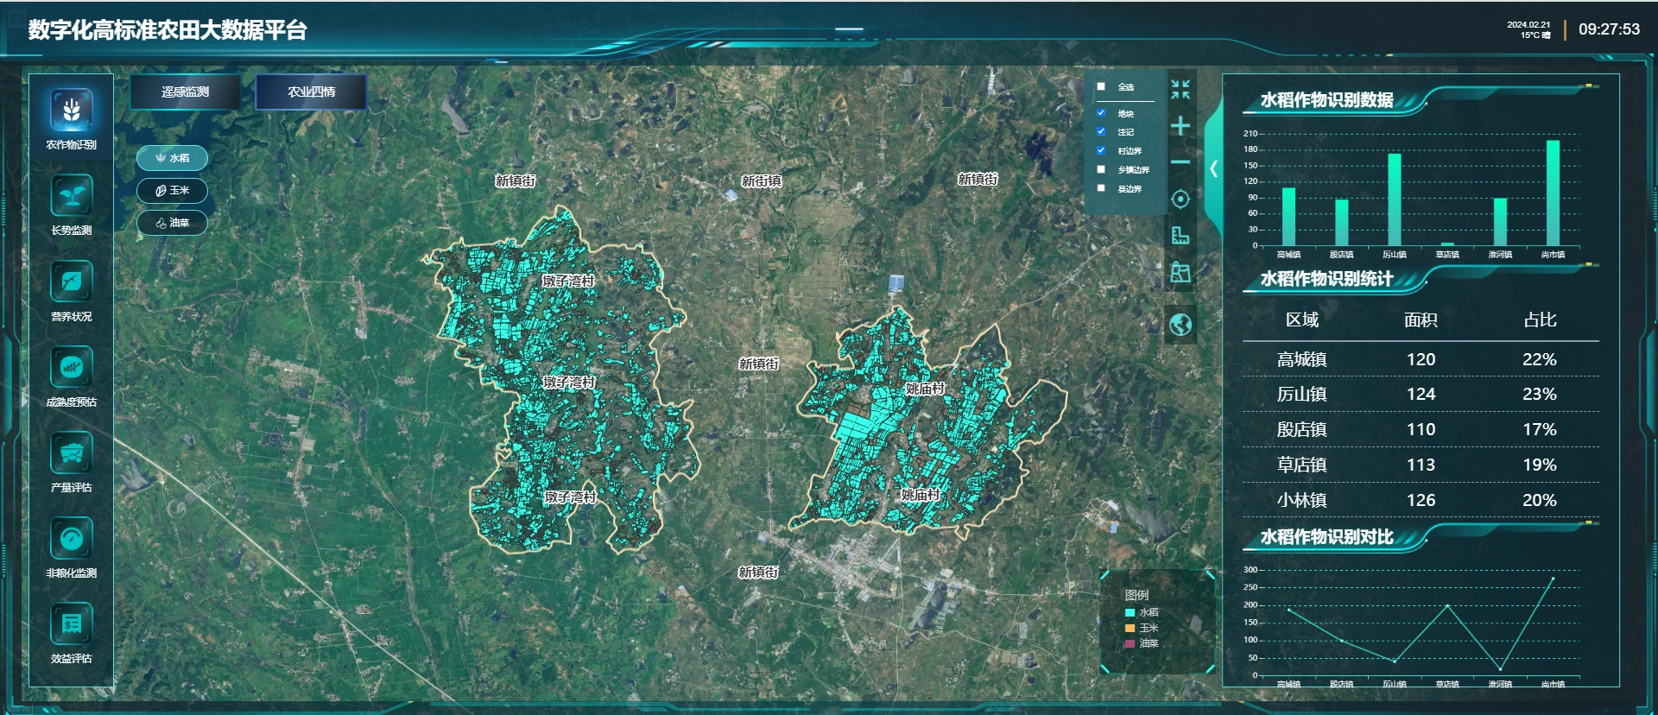
Task: Open the 营养状况 nutrition status module
Action: tap(72, 291)
